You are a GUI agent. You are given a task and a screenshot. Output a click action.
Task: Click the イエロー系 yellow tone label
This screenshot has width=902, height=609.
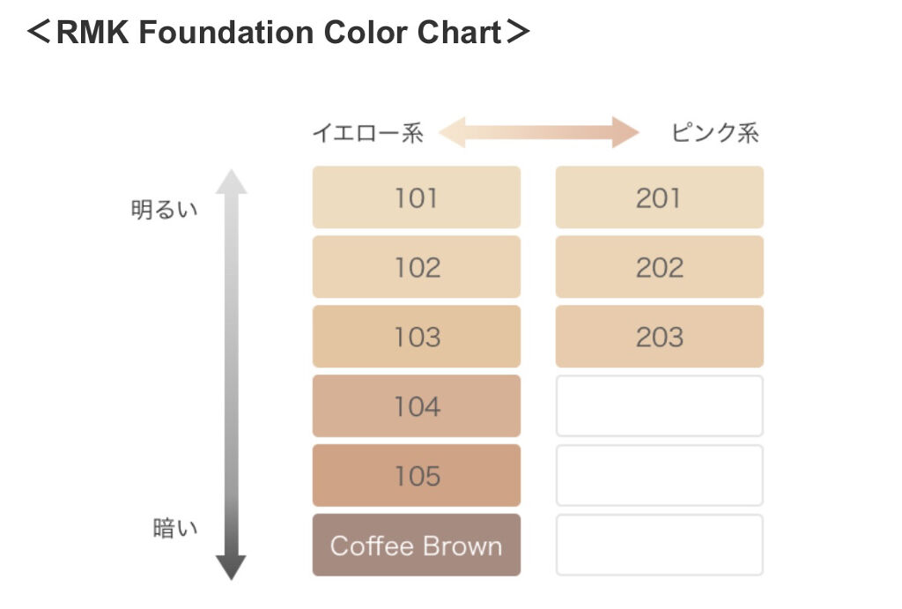point(367,134)
